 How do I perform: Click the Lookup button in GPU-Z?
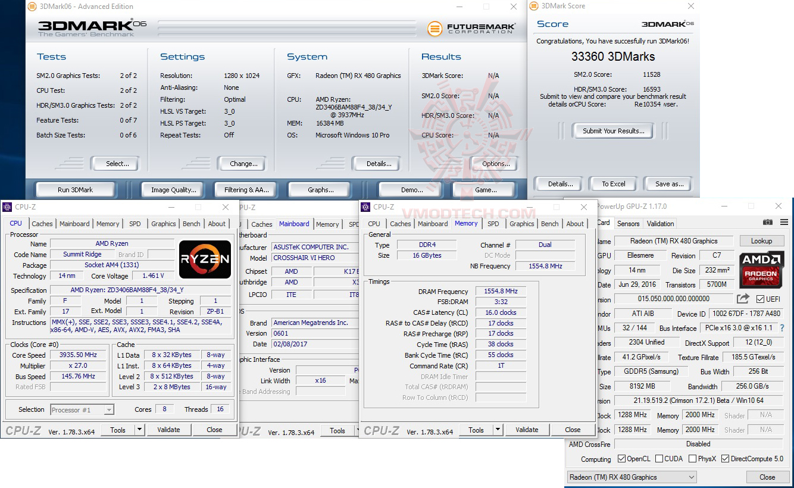point(762,241)
